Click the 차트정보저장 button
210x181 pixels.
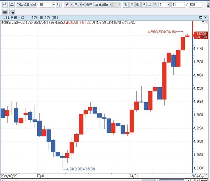pos(26,5)
